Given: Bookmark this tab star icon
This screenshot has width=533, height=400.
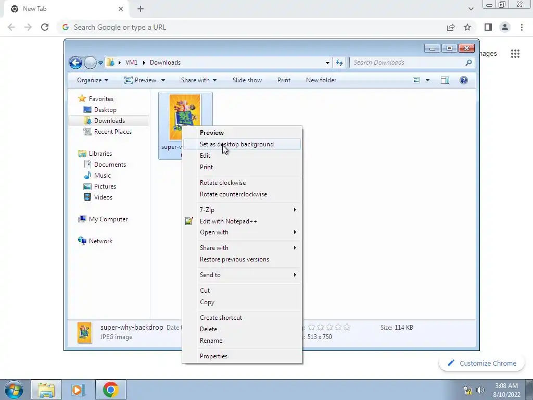Looking at the screenshot, I should click(467, 27).
